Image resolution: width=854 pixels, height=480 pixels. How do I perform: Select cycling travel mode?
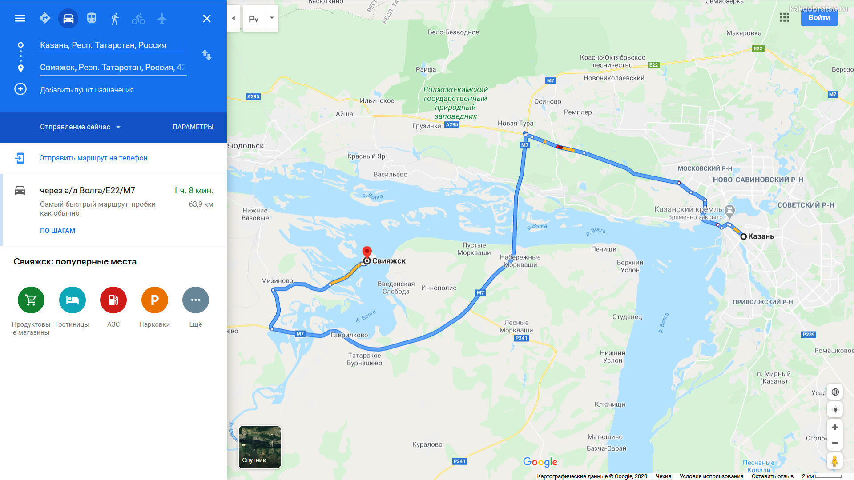pyautogui.click(x=138, y=18)
